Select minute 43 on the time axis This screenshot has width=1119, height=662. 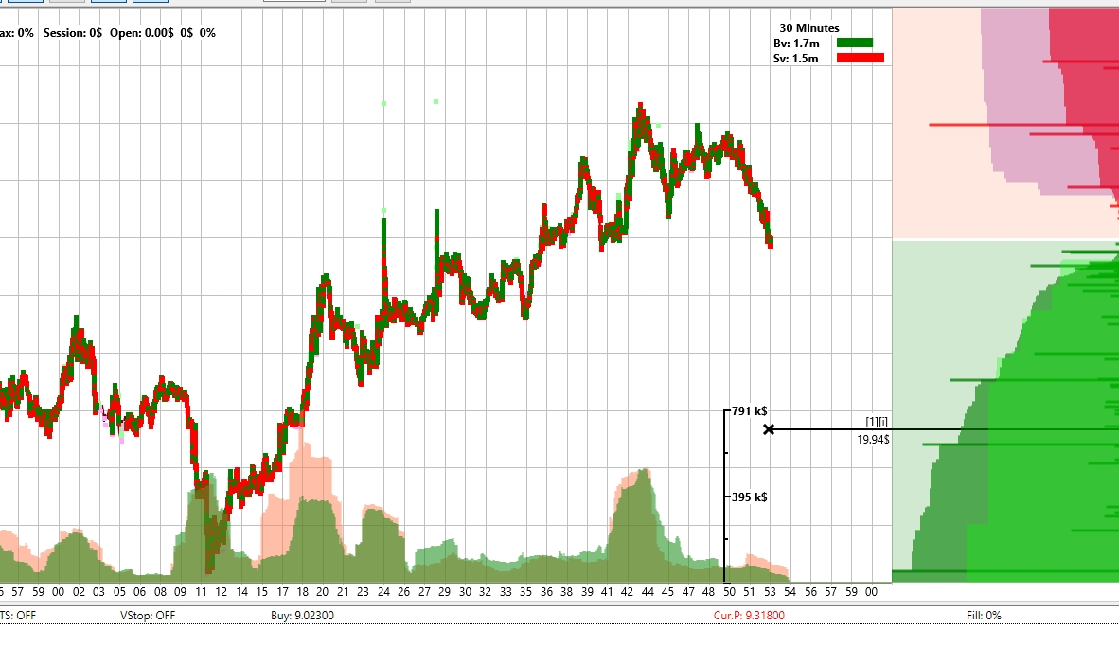pyautogui.click(x=627, y=591)
